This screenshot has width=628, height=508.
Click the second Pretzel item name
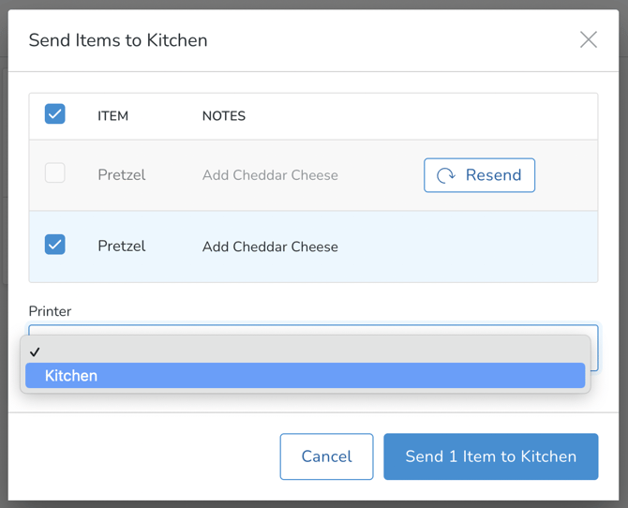(122, 247)
